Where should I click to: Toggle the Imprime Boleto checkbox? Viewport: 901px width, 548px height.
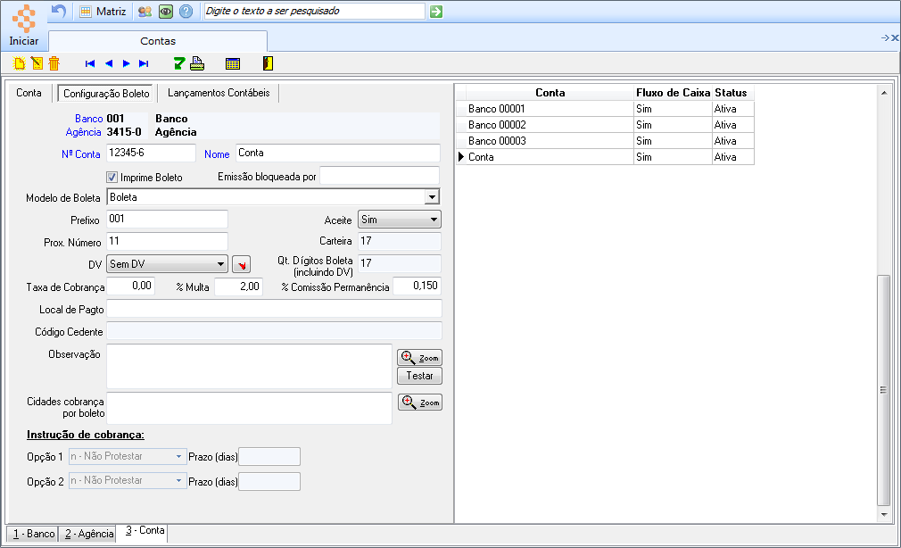point(112,177)
